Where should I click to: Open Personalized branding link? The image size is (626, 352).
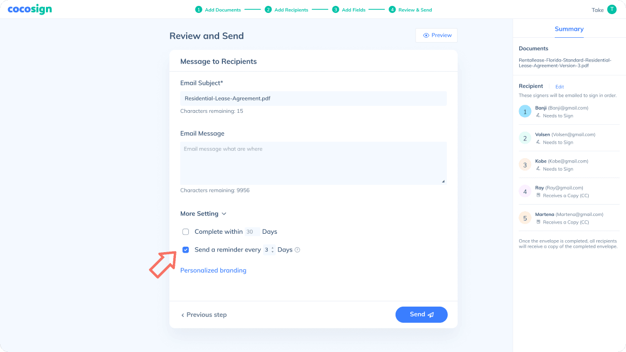click(x=213, y=270)
